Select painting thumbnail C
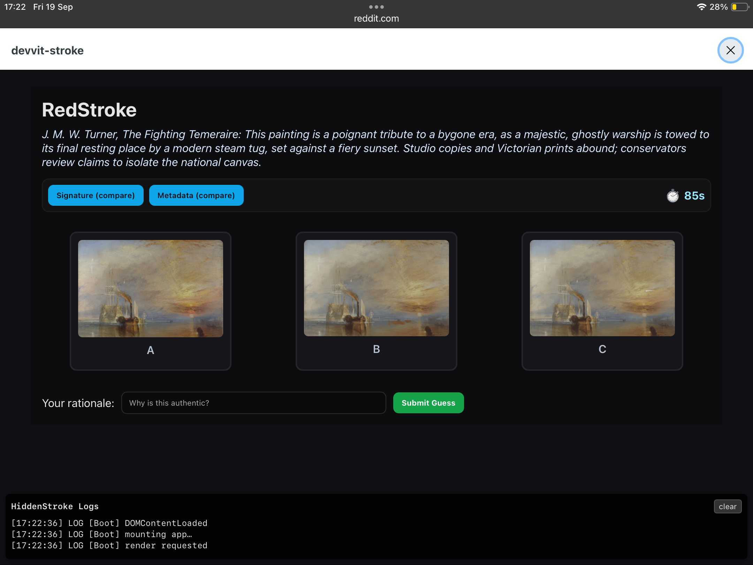Viewport: 753px width, 565px height. click(x=602, y=288)
